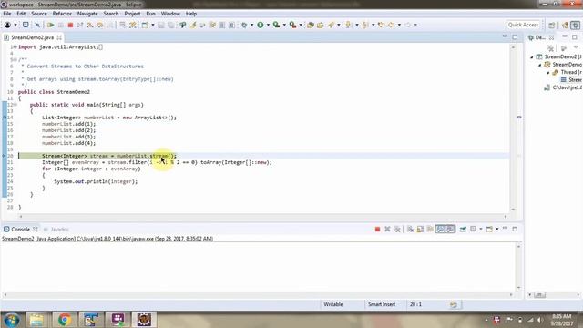Screen dimensions: 583x328
Task: Click the Step Into icon in the toolbar
Action: pos(90,25)
